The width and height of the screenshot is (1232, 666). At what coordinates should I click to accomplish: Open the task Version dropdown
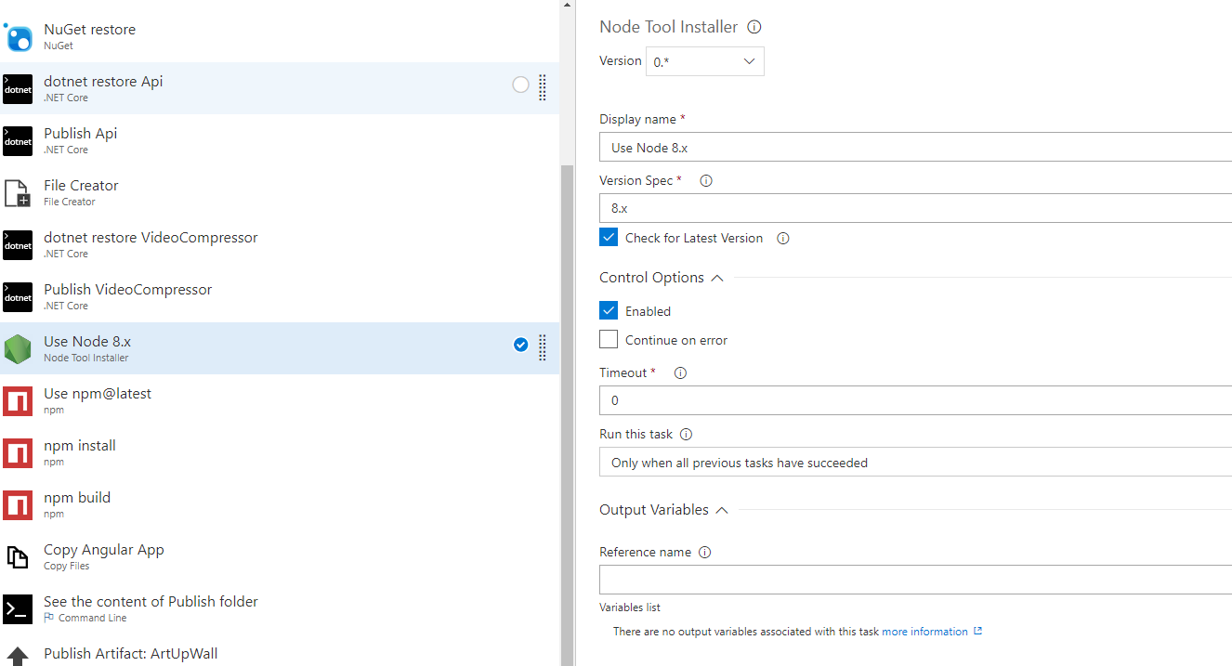click(705, 61)
